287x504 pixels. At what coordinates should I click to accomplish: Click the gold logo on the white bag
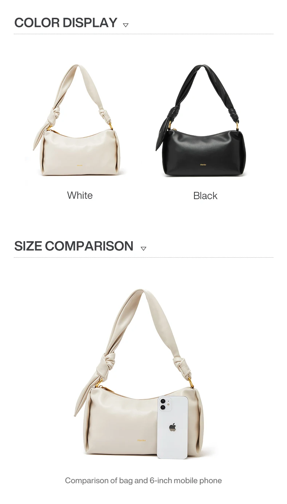coord(80,165)
